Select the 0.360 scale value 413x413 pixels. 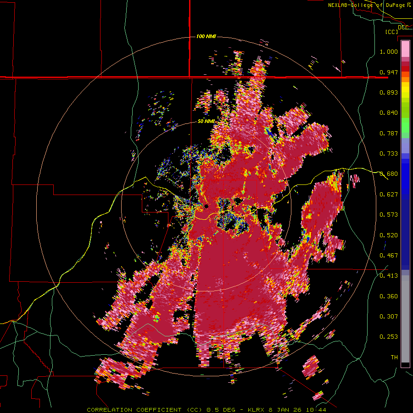(389, 296)
